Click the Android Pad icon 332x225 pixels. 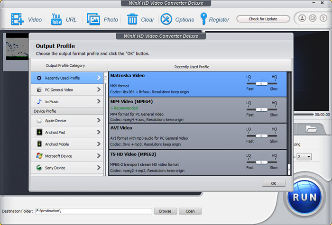click(39, 132)
